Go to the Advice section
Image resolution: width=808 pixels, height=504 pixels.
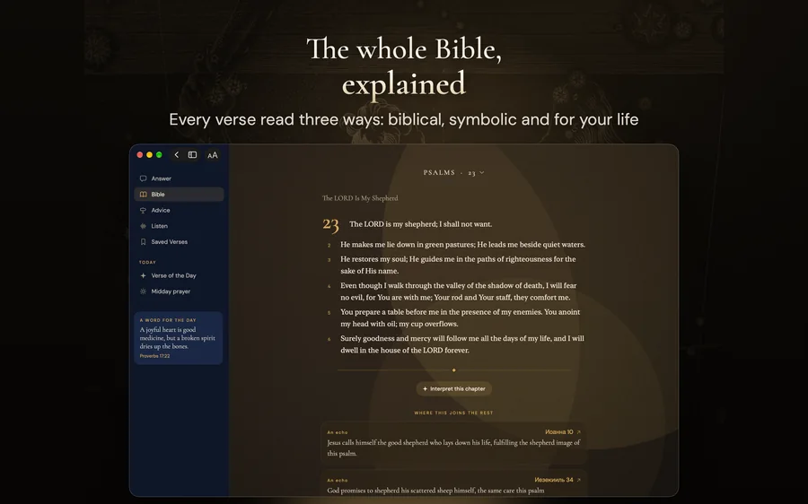(x=179, y=211)
